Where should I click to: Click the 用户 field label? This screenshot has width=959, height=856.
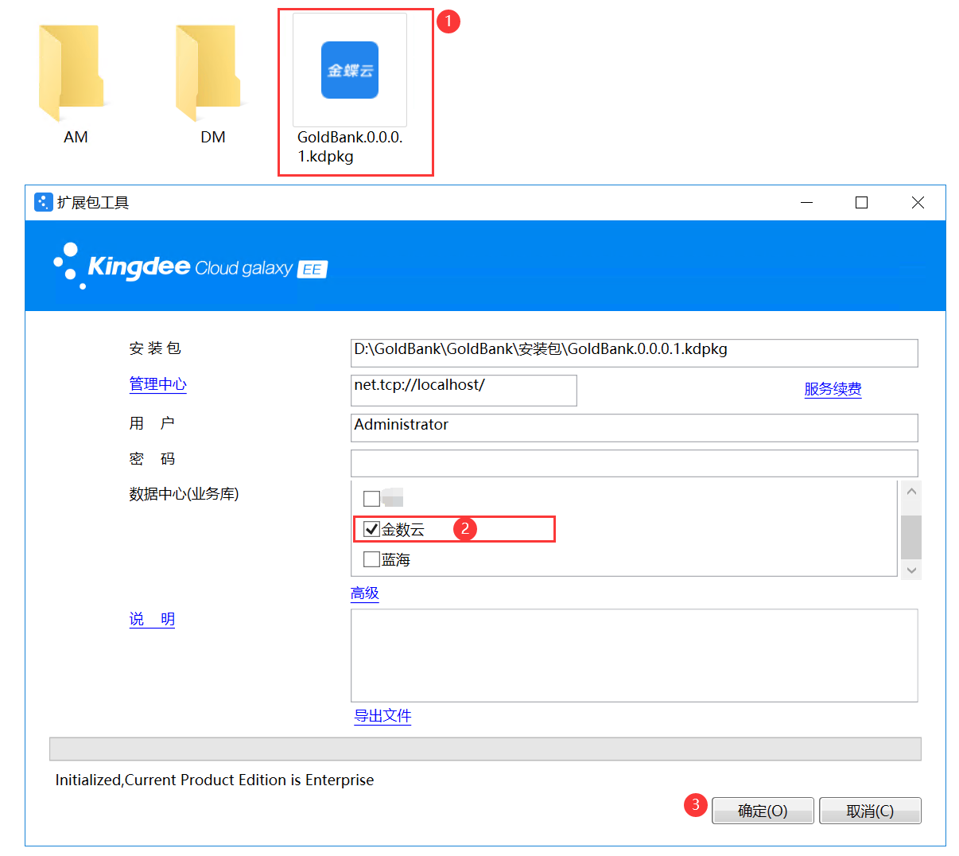(x=152, y=423)
